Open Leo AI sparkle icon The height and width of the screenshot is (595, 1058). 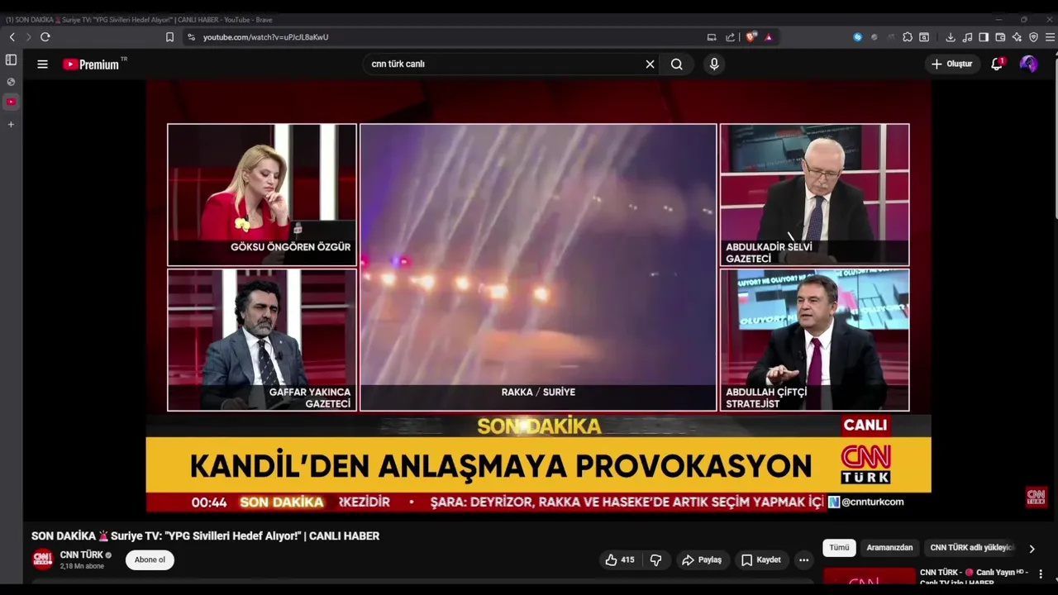1017,37
